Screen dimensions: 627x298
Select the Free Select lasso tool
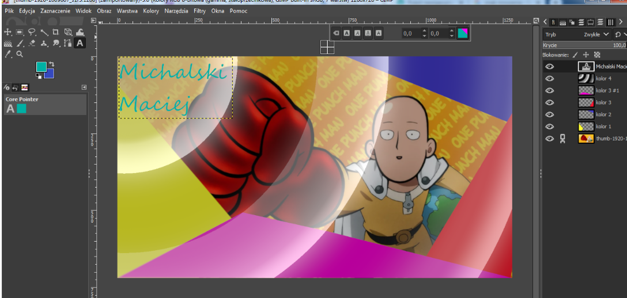[32, 32]
